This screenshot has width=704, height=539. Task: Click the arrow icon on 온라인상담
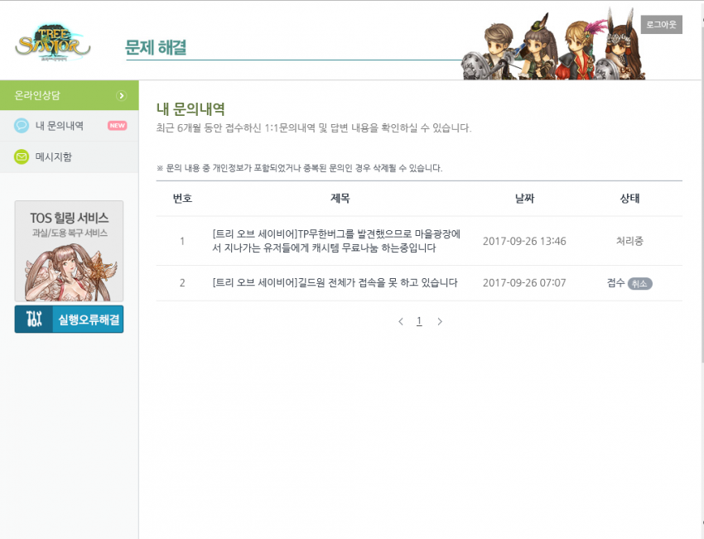tap(122, 95)
